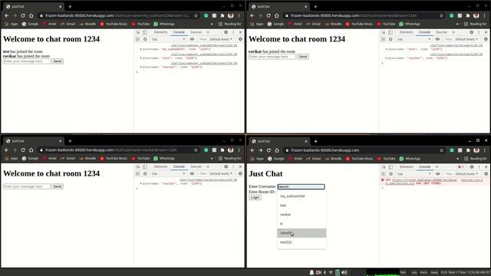
Task: Focus message input in bottom-left chat window
Action: 27,186
